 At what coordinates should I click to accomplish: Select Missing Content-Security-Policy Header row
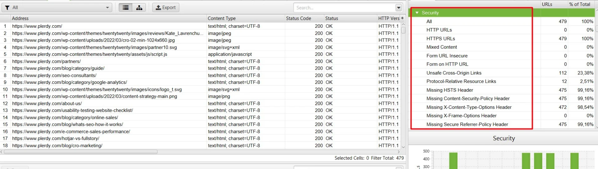click(x=468, y=99)
